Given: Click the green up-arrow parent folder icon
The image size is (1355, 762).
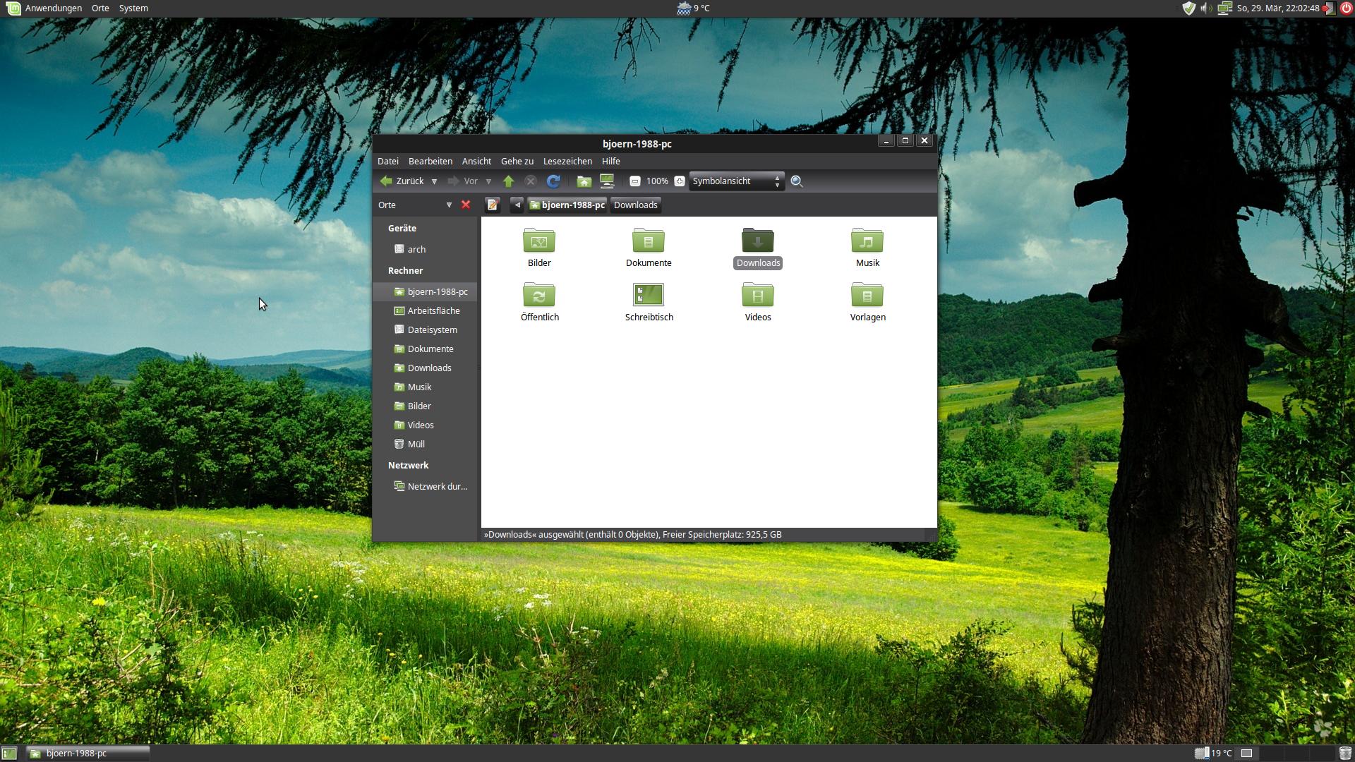Looking at the screenshot, I should 508,181.
